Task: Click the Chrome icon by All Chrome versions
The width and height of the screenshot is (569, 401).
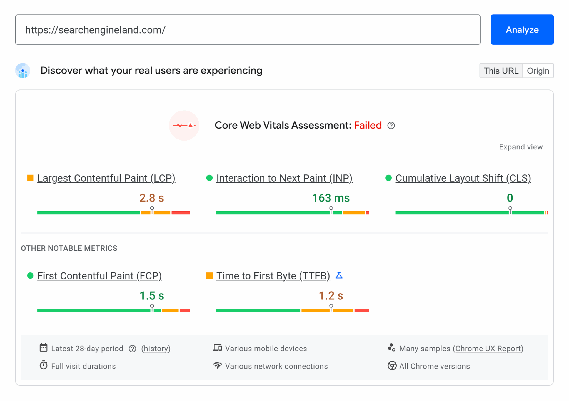Action: click(x=392, y=366)
